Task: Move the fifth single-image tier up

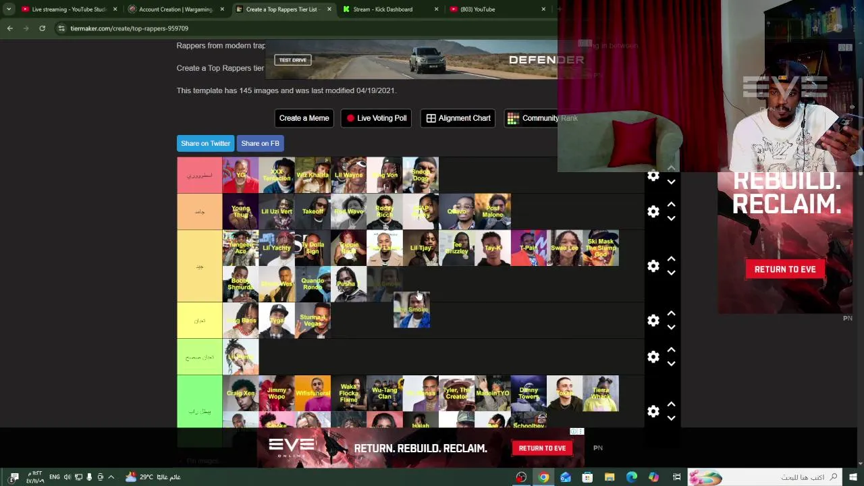Action: pyautogui.click(x=671, y=350)
